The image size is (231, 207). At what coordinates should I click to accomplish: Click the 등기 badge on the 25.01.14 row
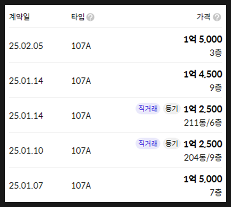click(172, 109)
